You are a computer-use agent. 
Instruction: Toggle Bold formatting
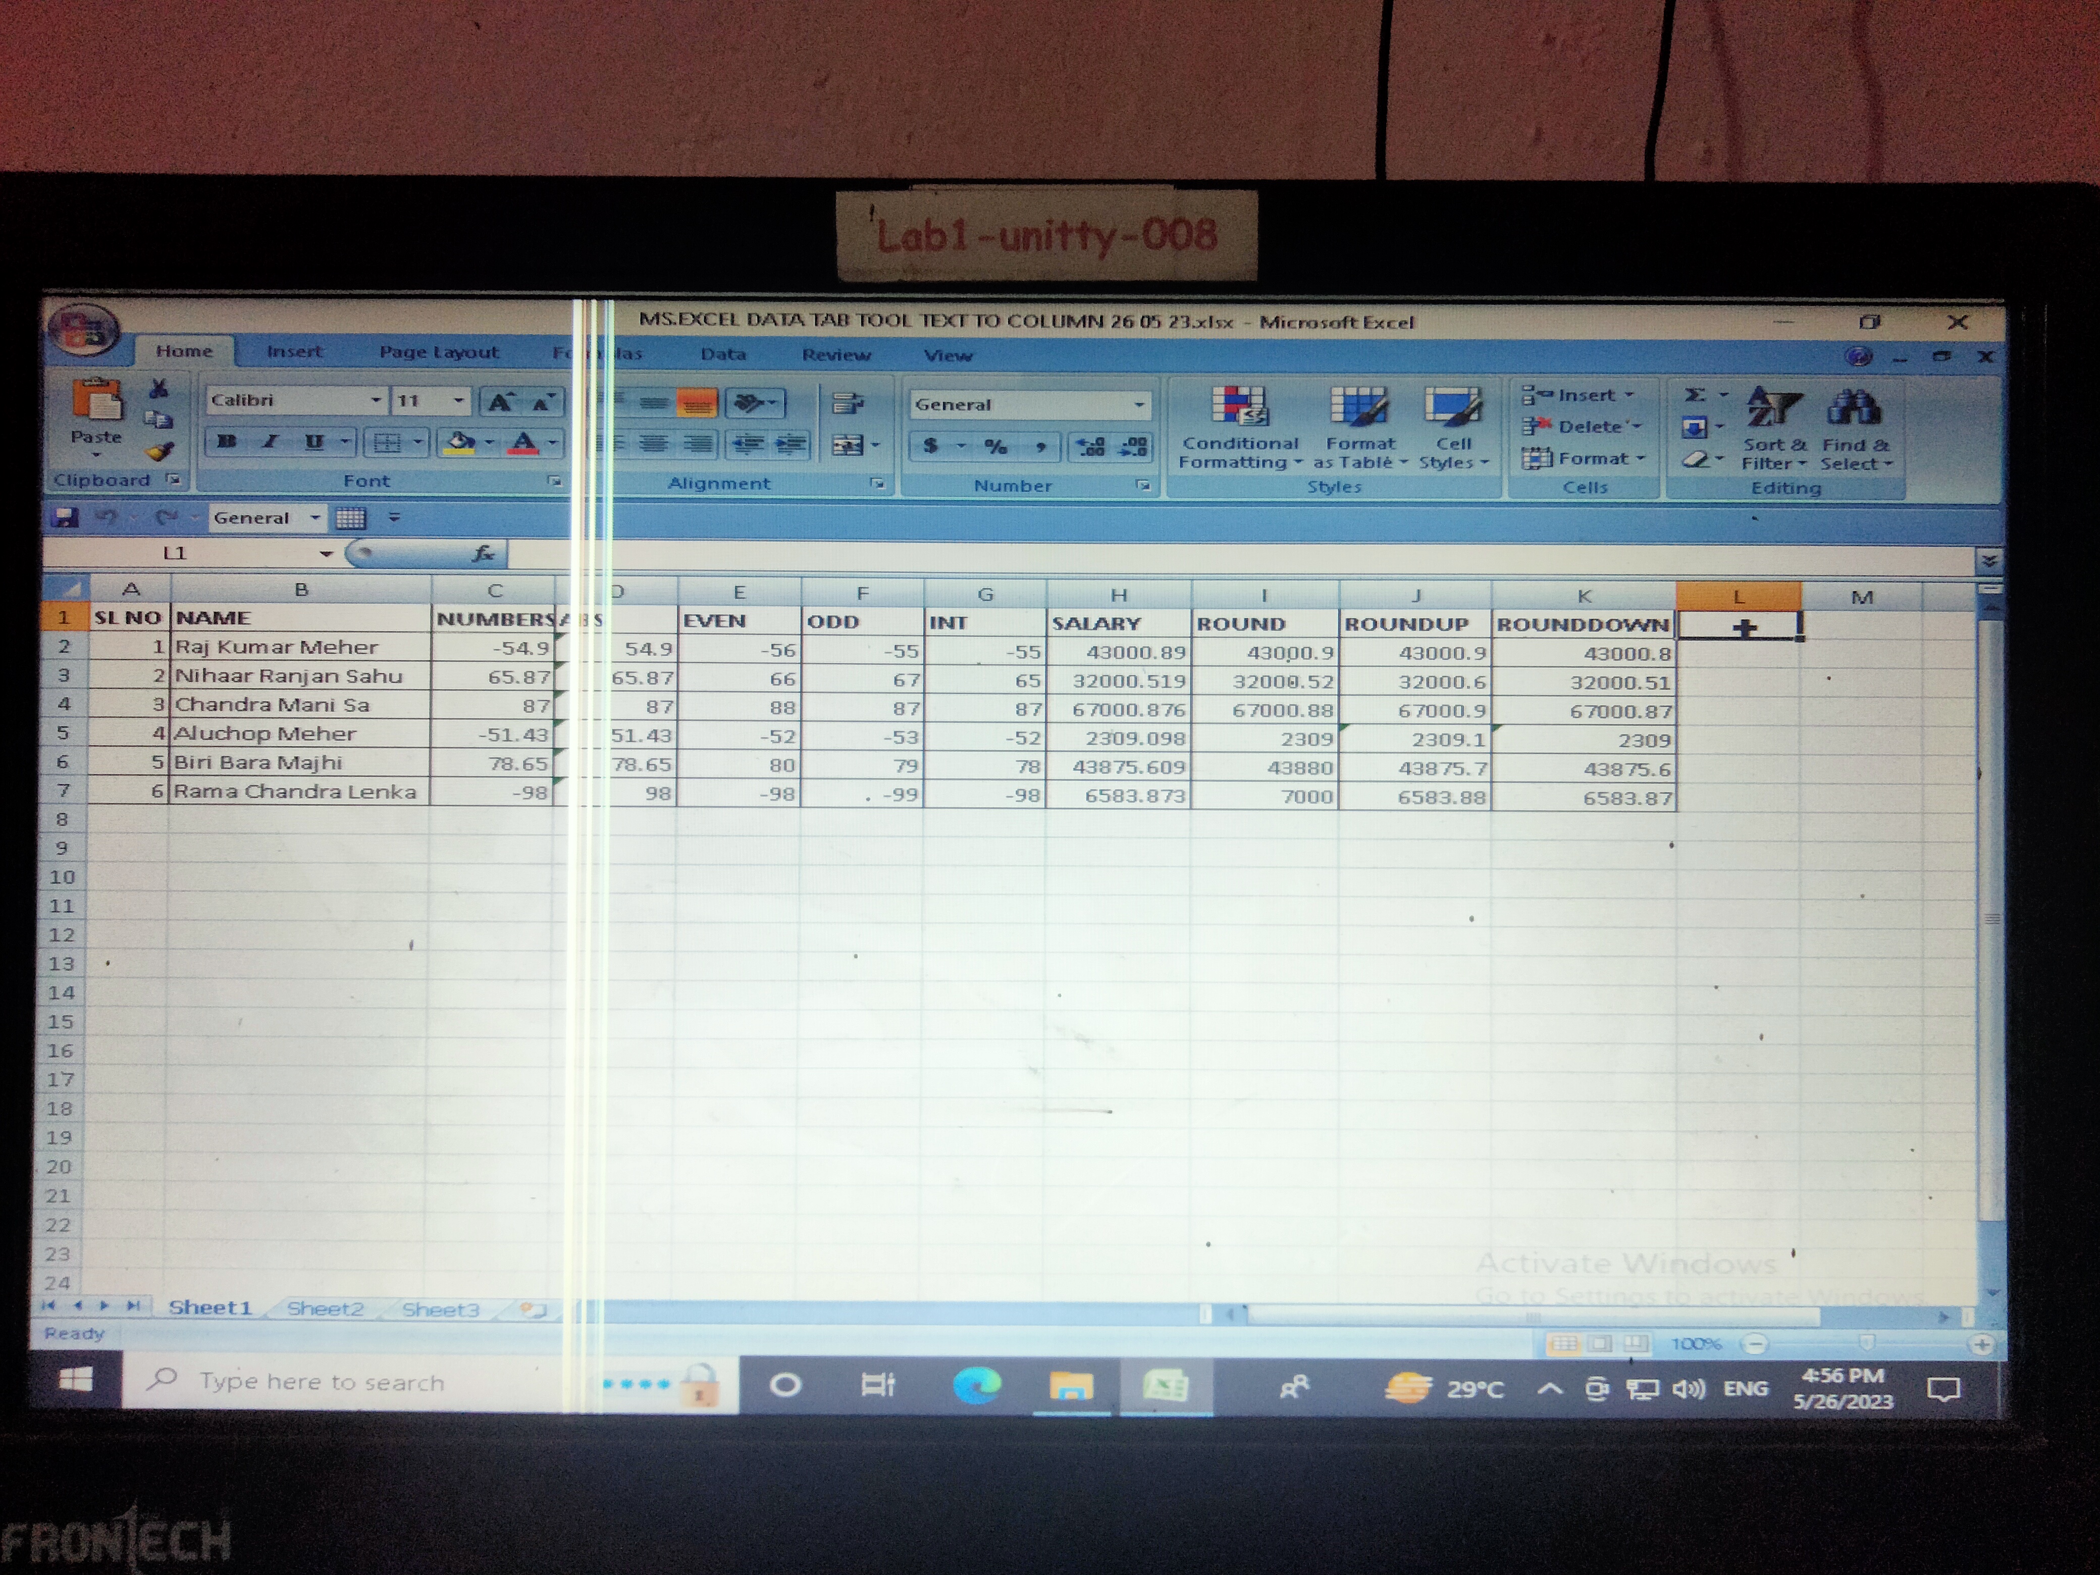coord(226,442)
